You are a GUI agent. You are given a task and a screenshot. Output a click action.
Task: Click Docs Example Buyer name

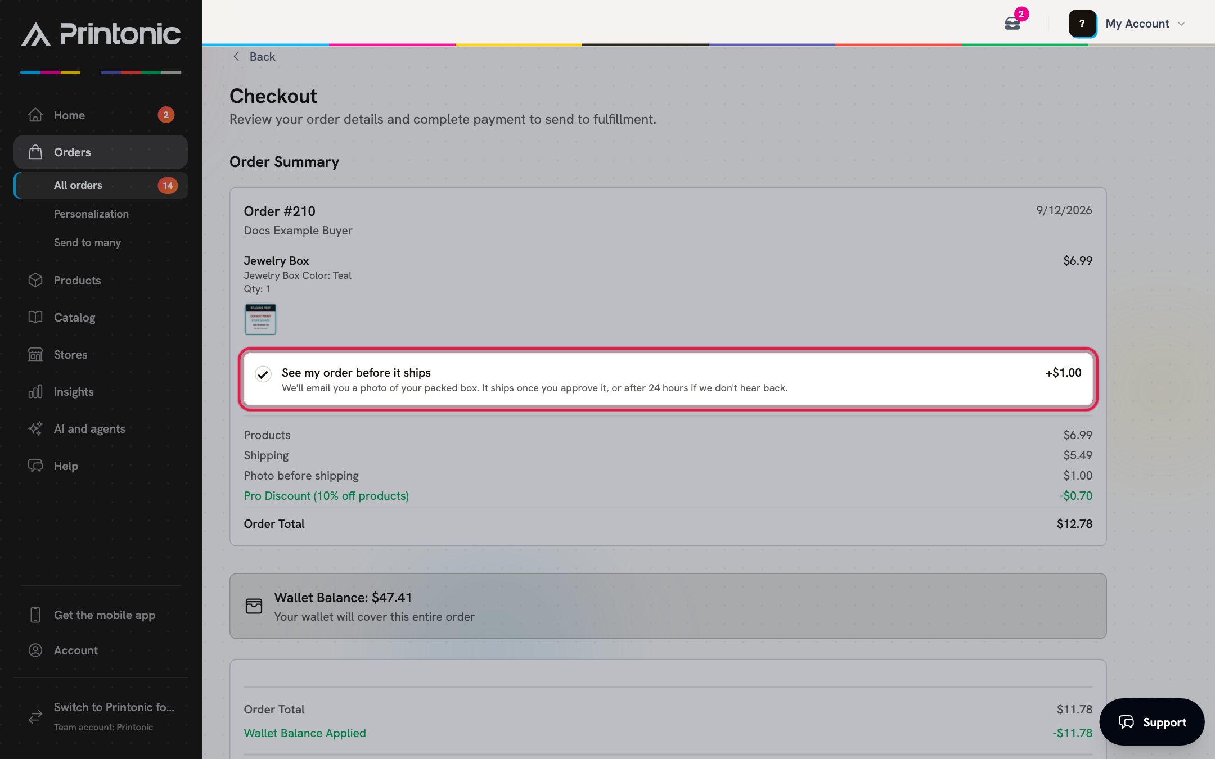(x=298, y=230)
